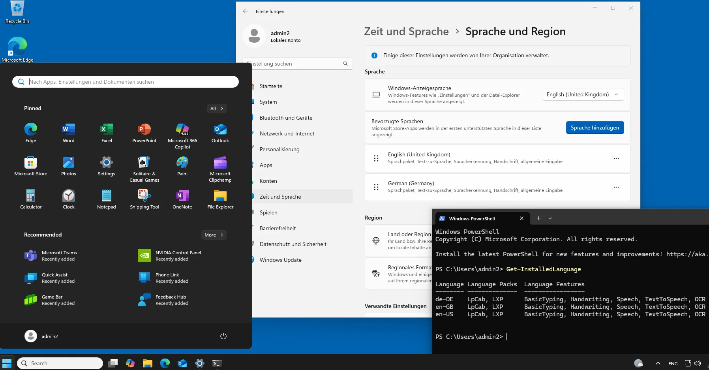Open the Terminal icon on the taskbar
The height and width of the screenshot is (370, 709).
coord(217,363)
